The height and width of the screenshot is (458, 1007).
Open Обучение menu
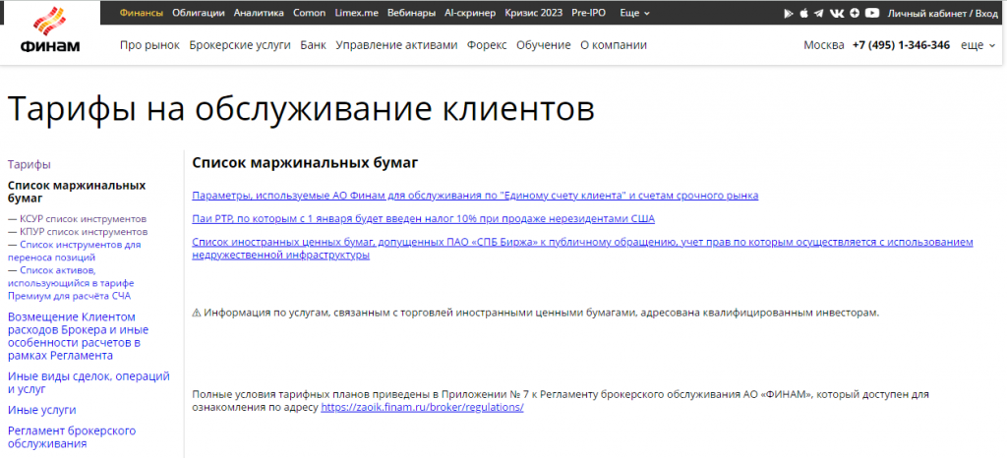(x=543, y=45)
